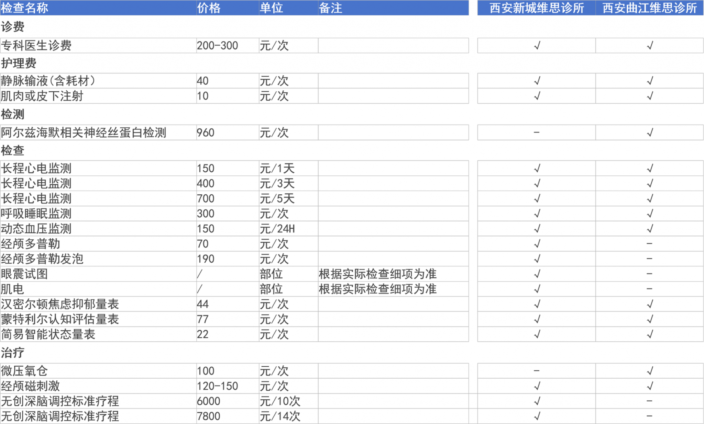This screenshot has width=704, height=424.
Task: Click 新城 checkmark in 眼震试图 row
Action: (x=537, y=274)
